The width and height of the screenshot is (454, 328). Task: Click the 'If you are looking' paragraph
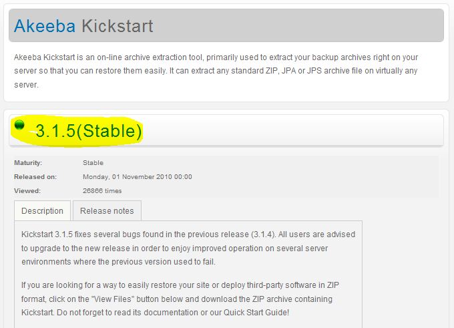(x=180, y=299)
